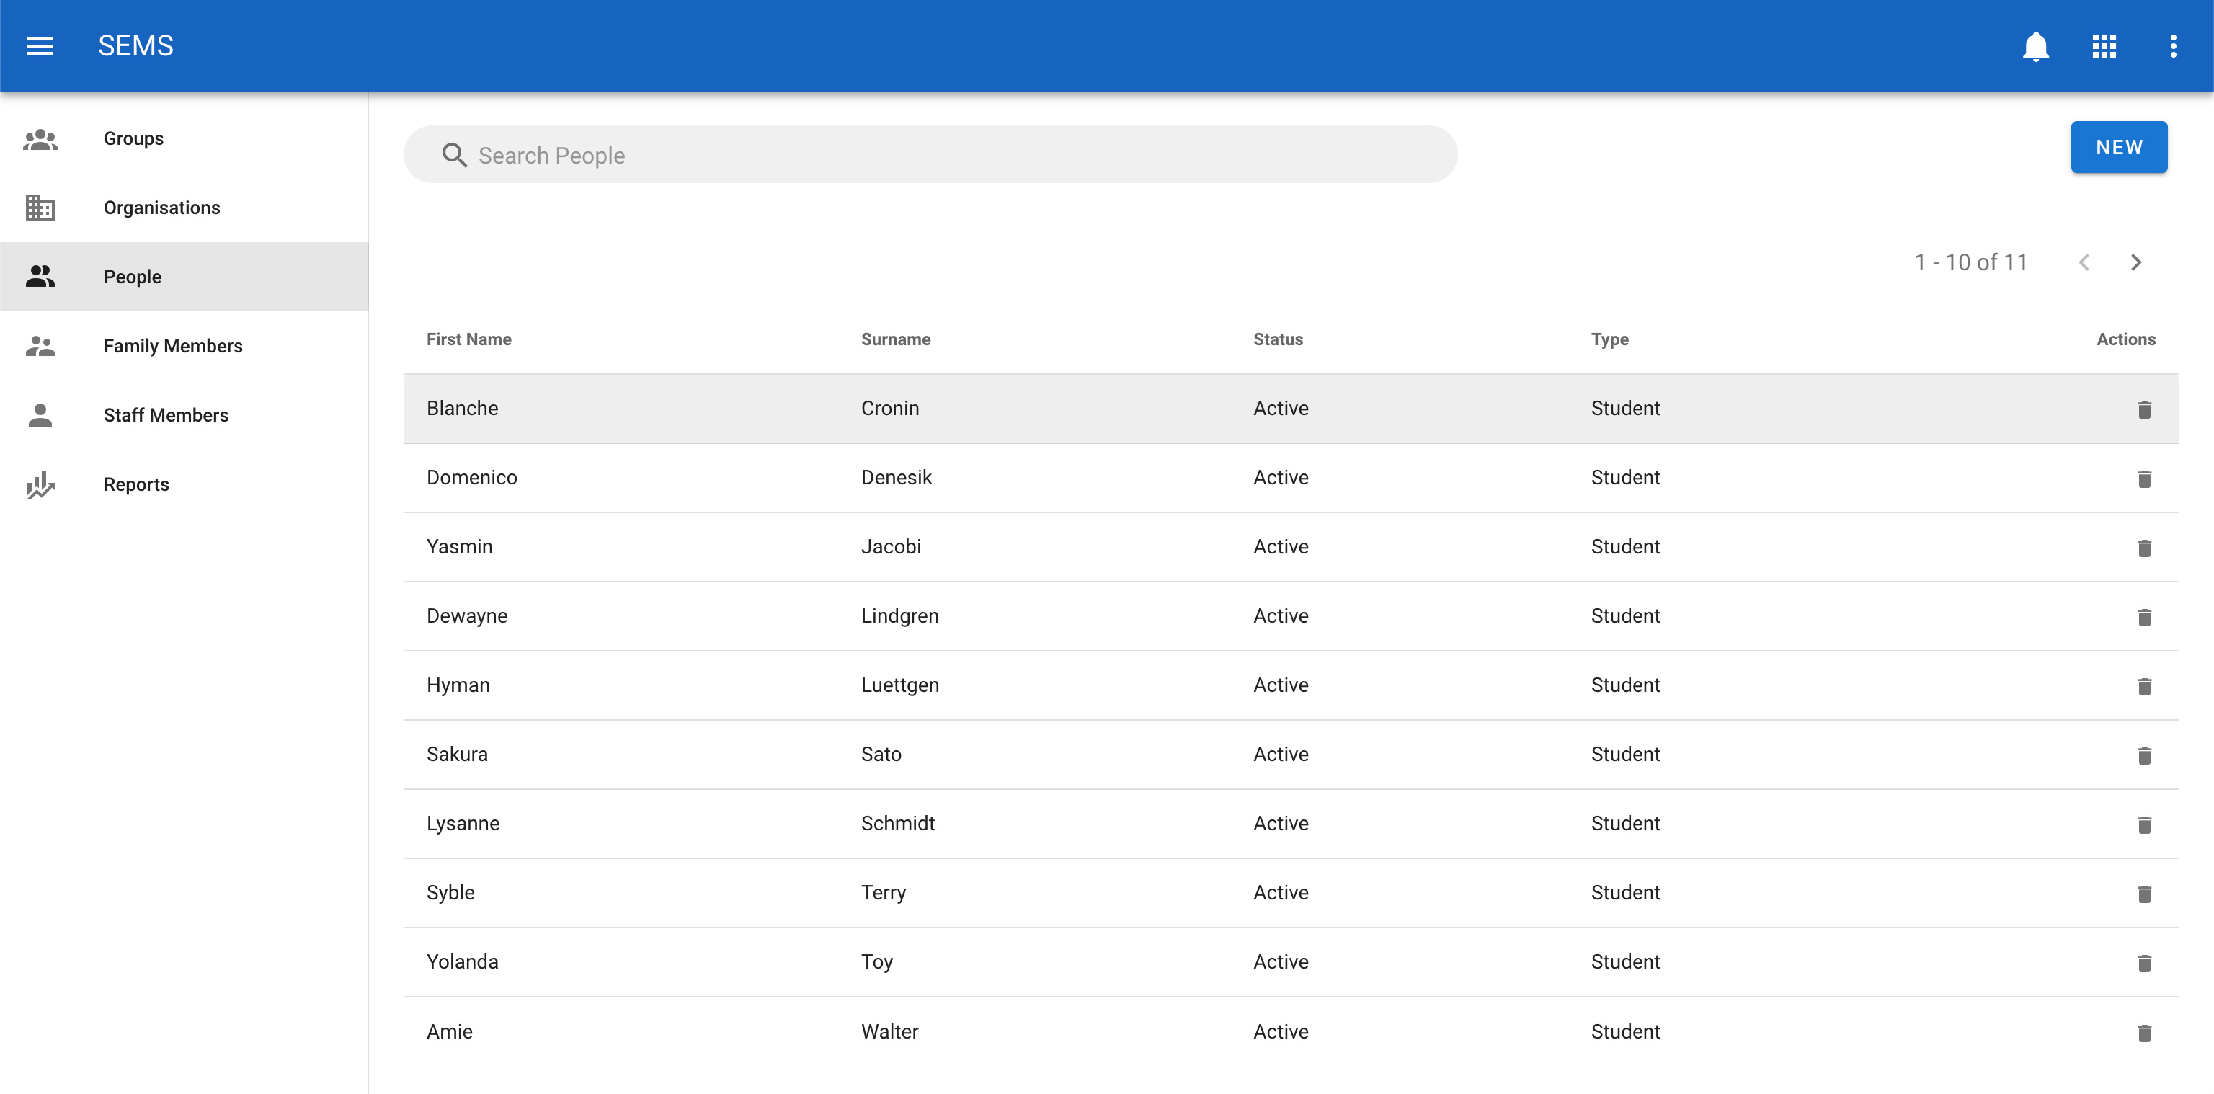Click the previous page chevron
Viewport: 2214px width, 1094px height.
point(2084,262)
